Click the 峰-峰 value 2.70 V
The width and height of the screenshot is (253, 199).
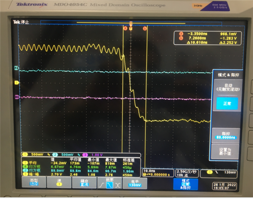click(x=56, y=174)
